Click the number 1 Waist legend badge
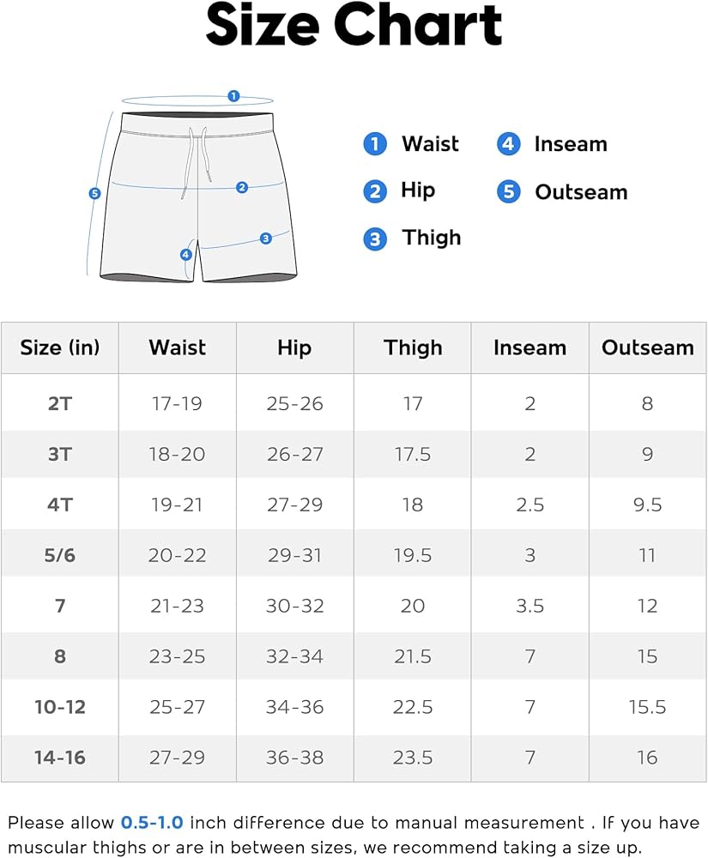Screen dimensions: 708x858 [375, 144]
